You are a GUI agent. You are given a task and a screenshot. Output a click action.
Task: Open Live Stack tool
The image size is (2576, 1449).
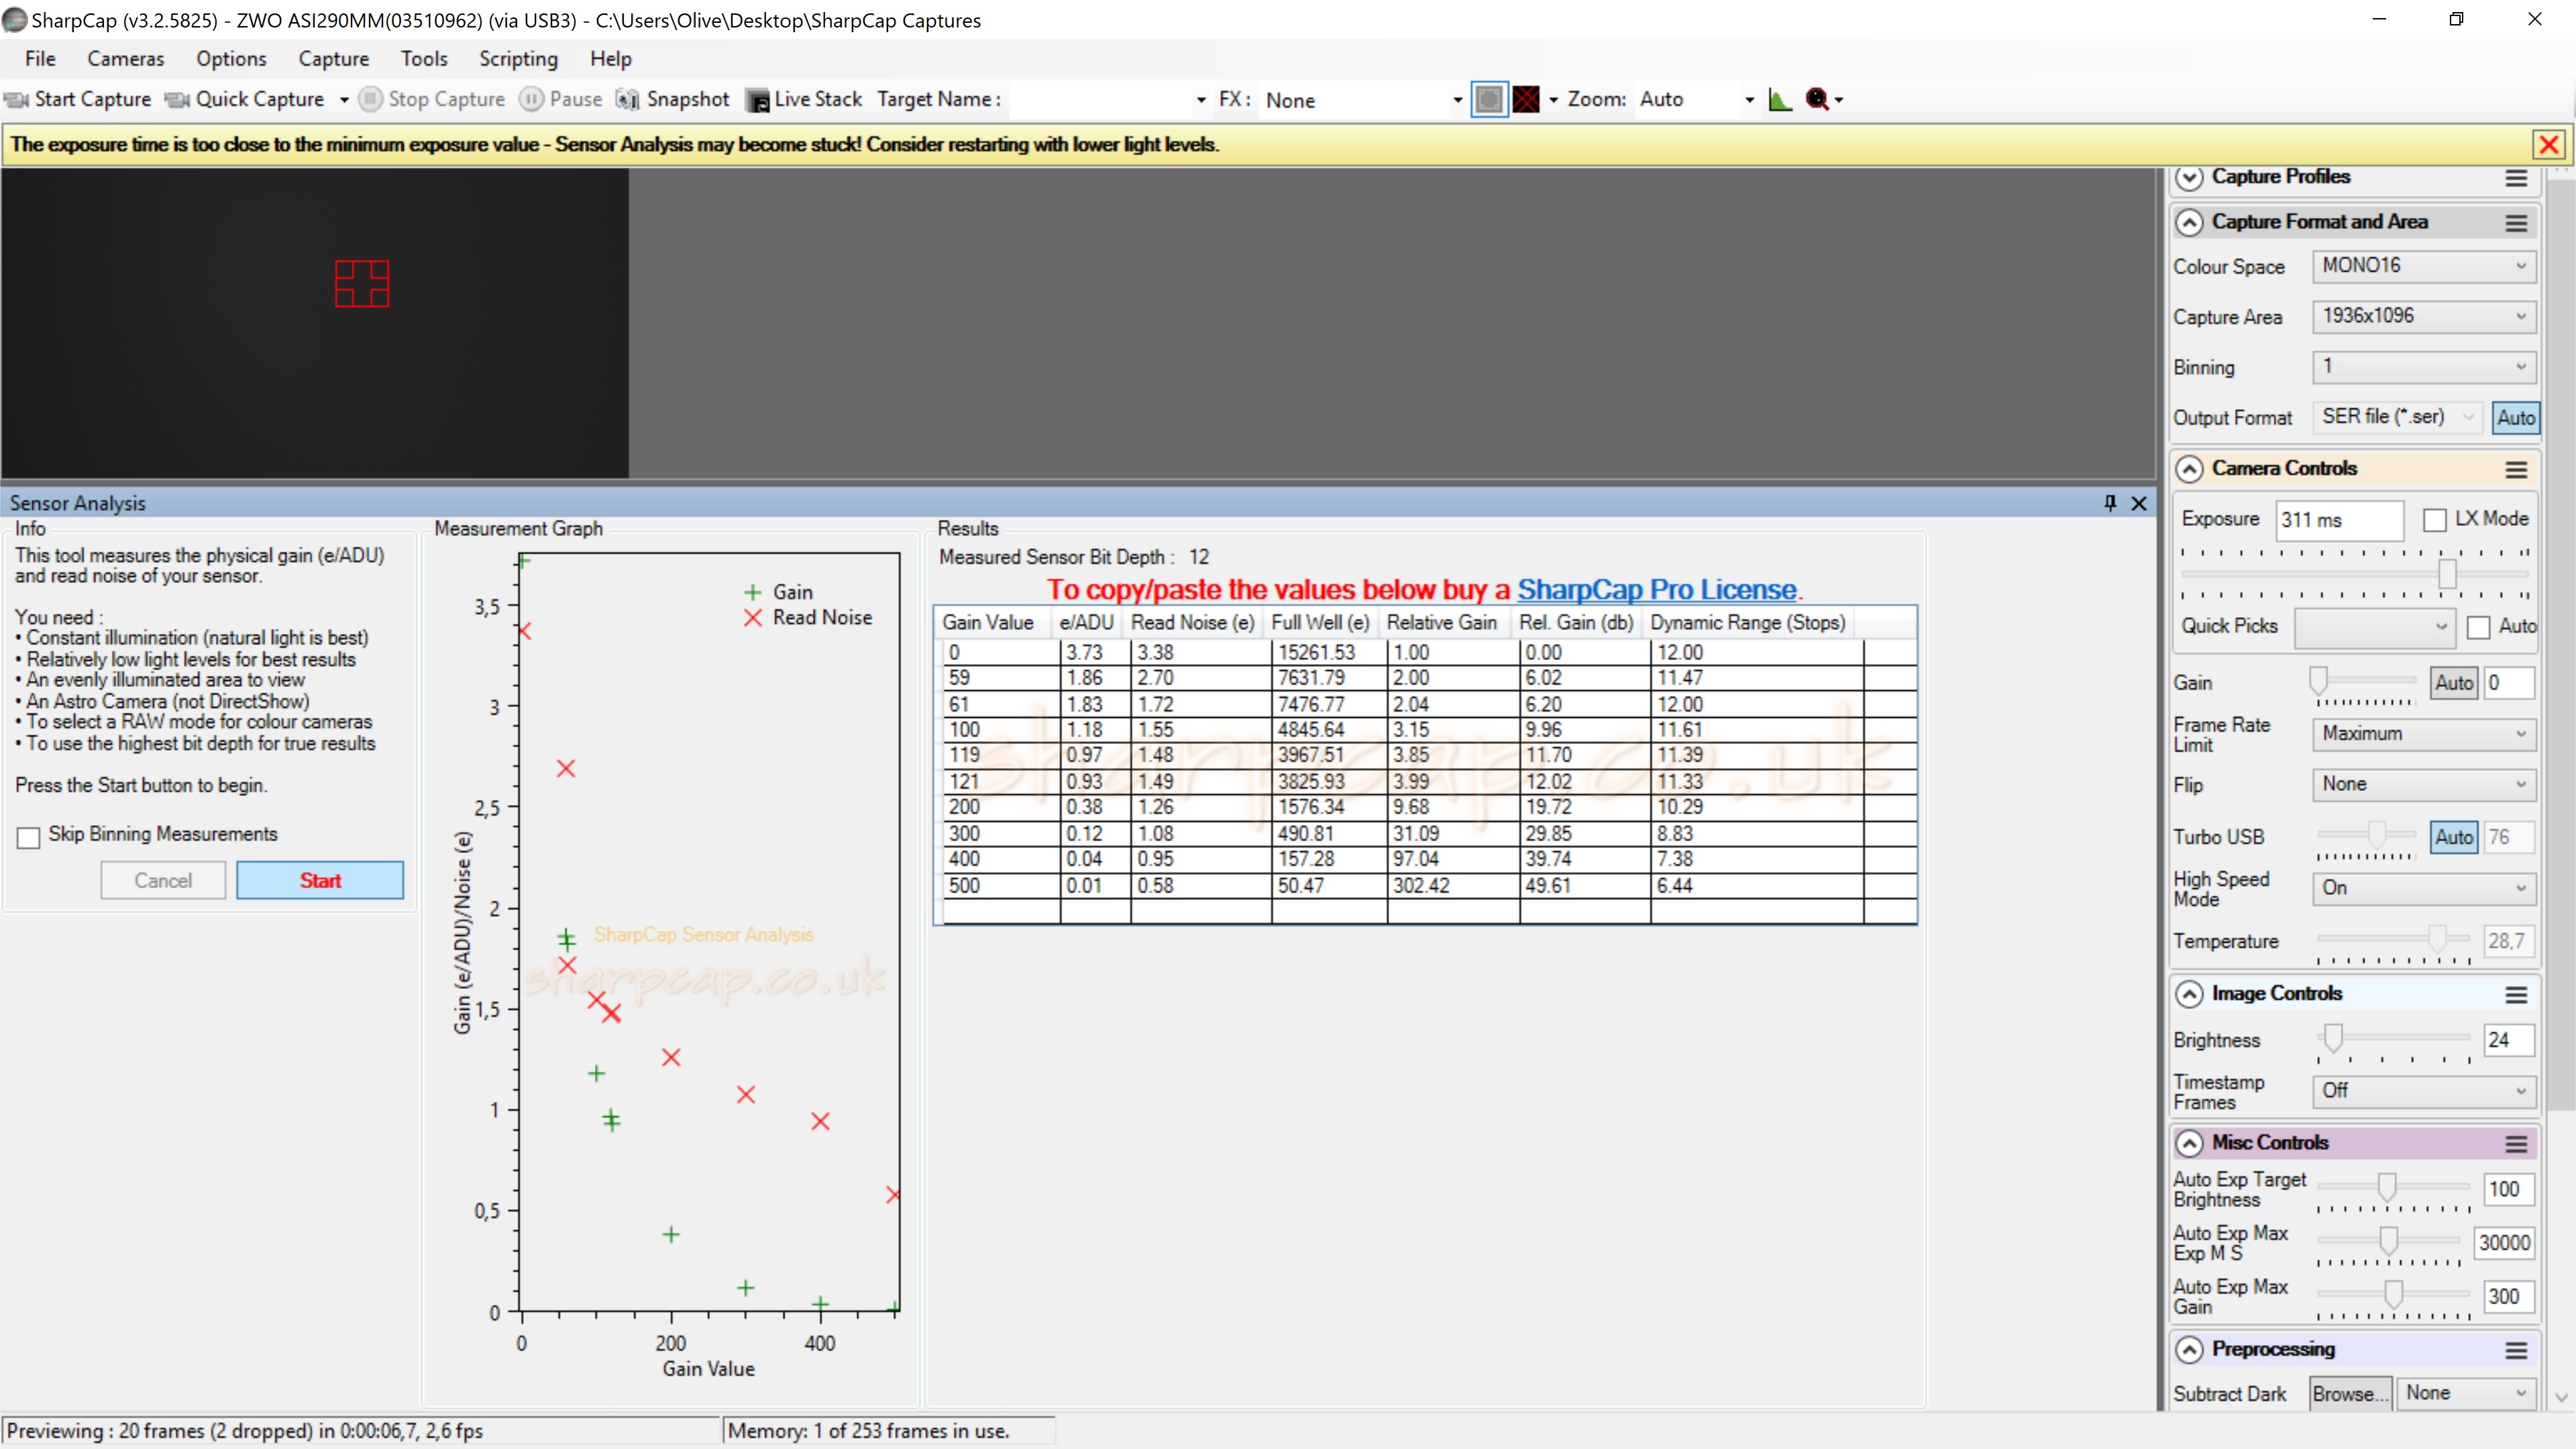coord(804,99)
